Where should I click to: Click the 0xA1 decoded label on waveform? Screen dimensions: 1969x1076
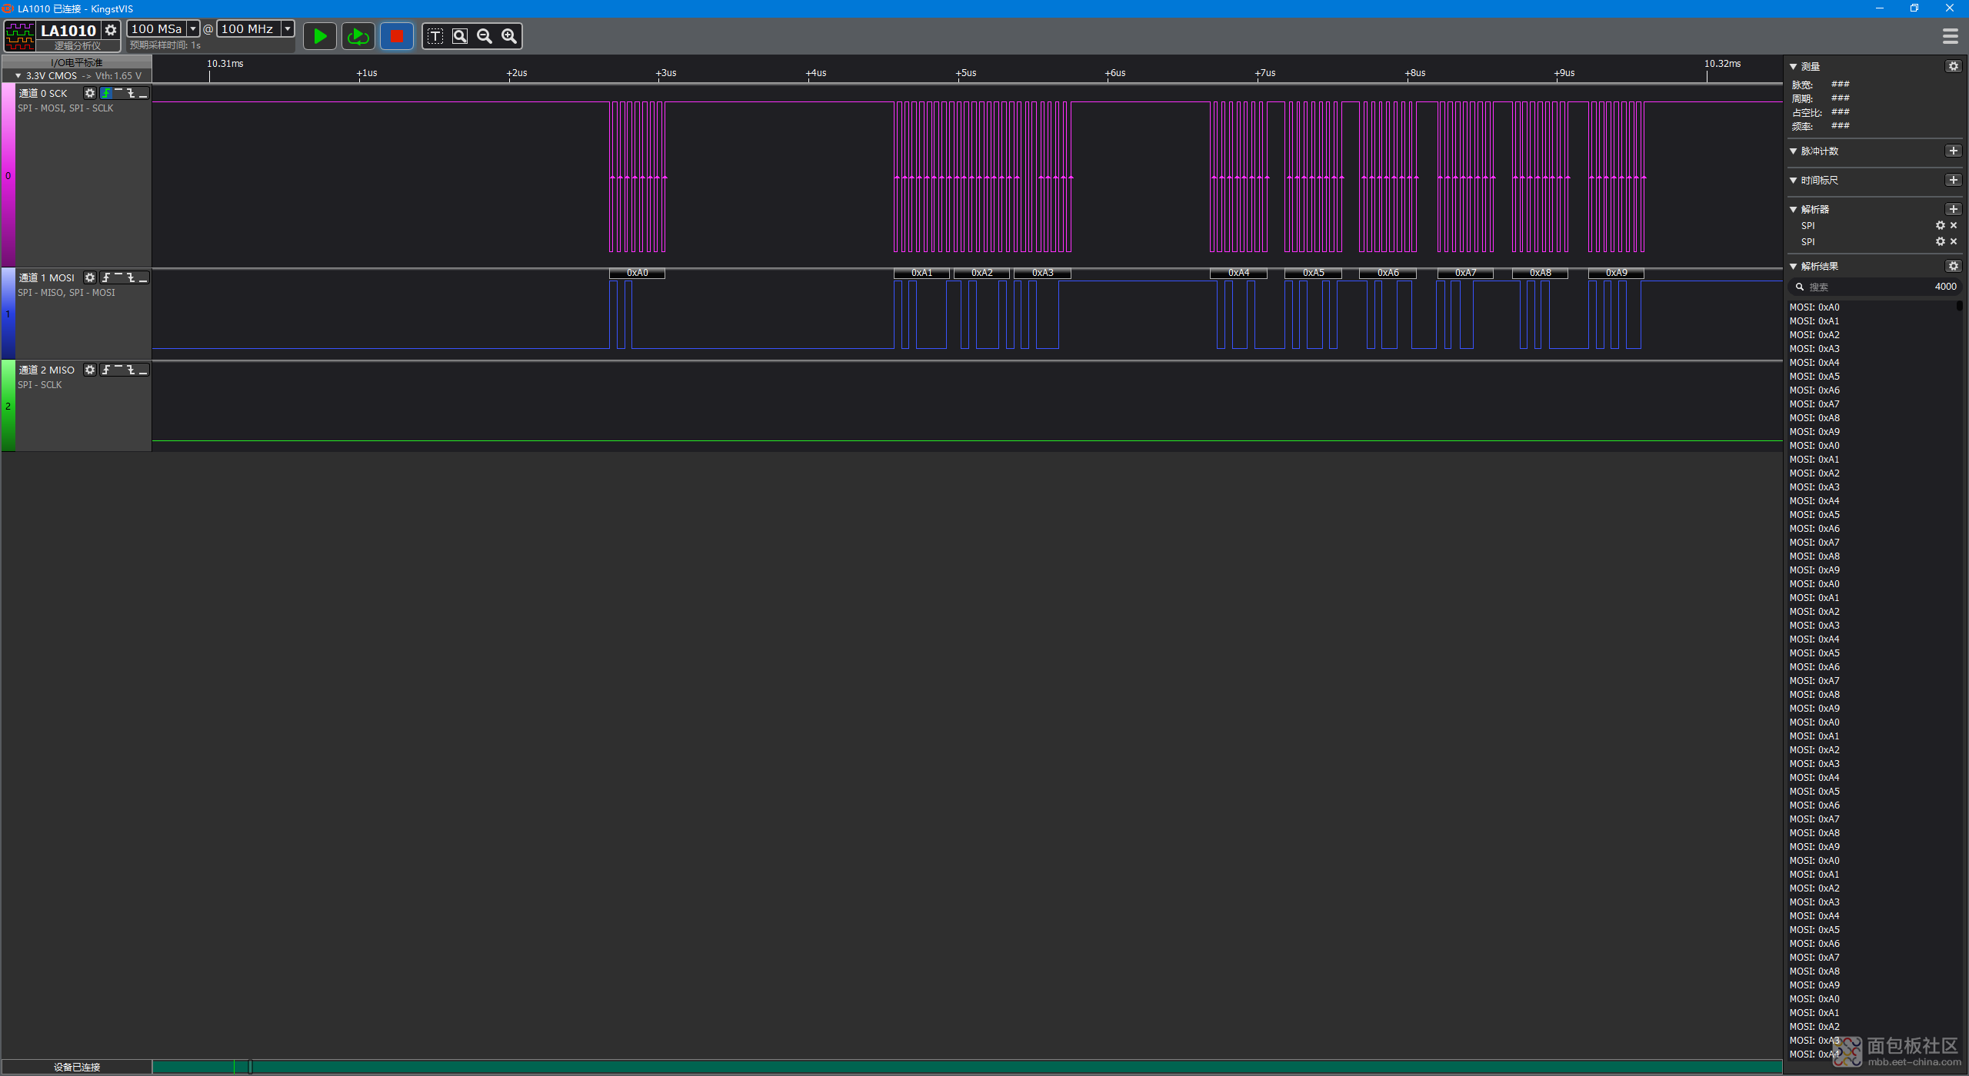tap(921, 273)
